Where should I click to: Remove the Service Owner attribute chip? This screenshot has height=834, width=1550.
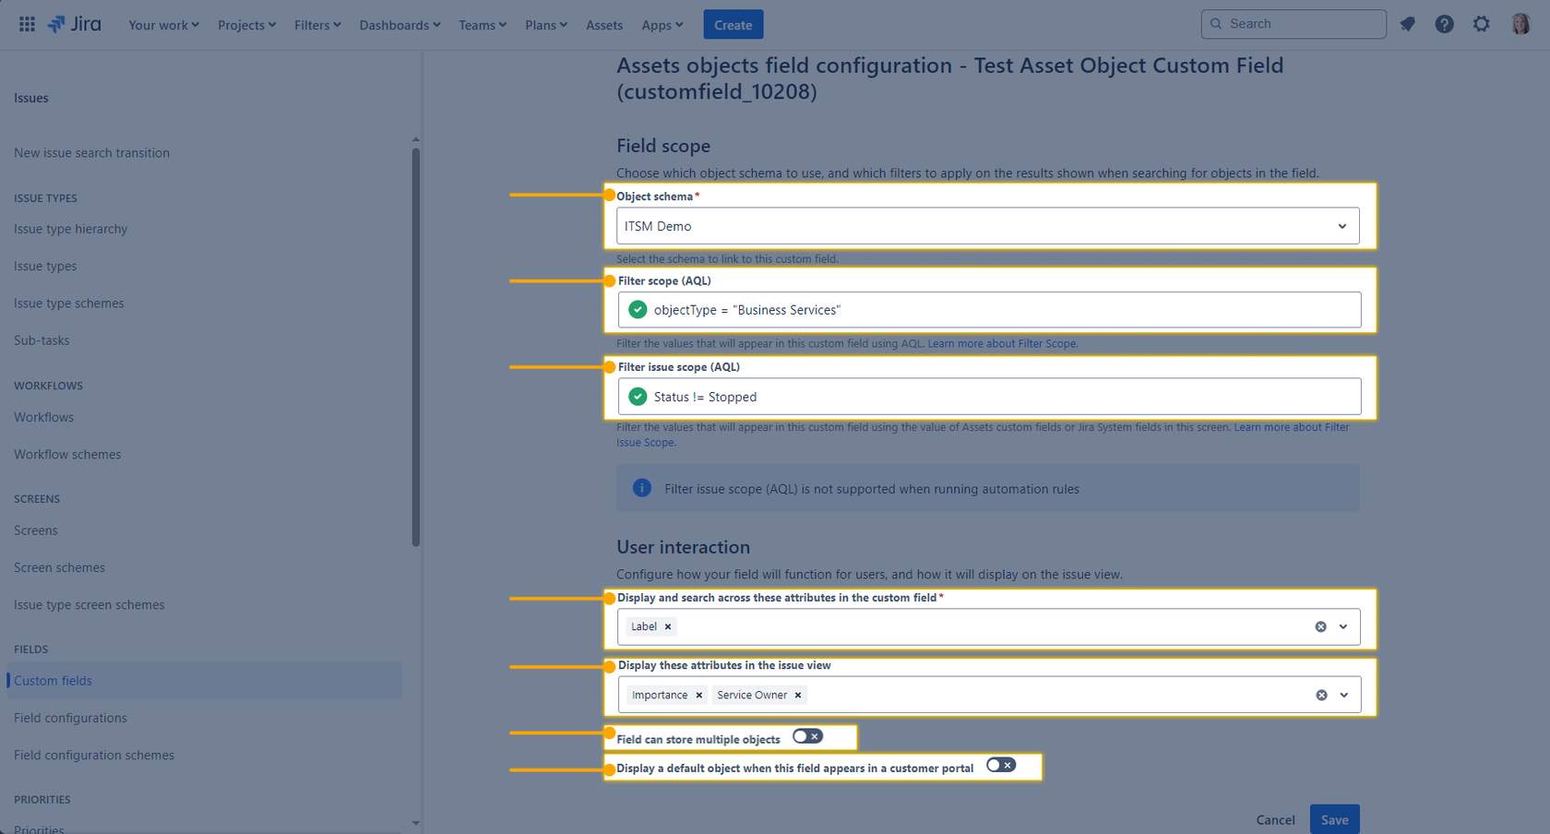click(798, 695)
